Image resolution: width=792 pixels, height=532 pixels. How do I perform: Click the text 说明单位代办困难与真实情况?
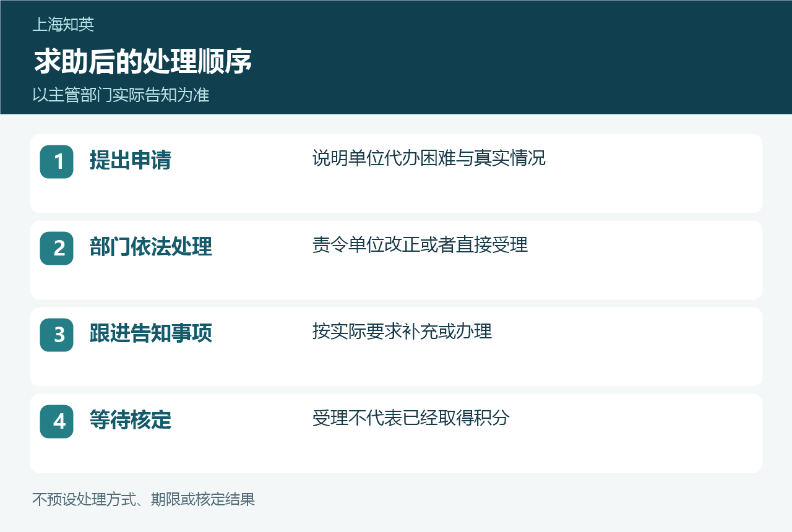click(429, 158)
